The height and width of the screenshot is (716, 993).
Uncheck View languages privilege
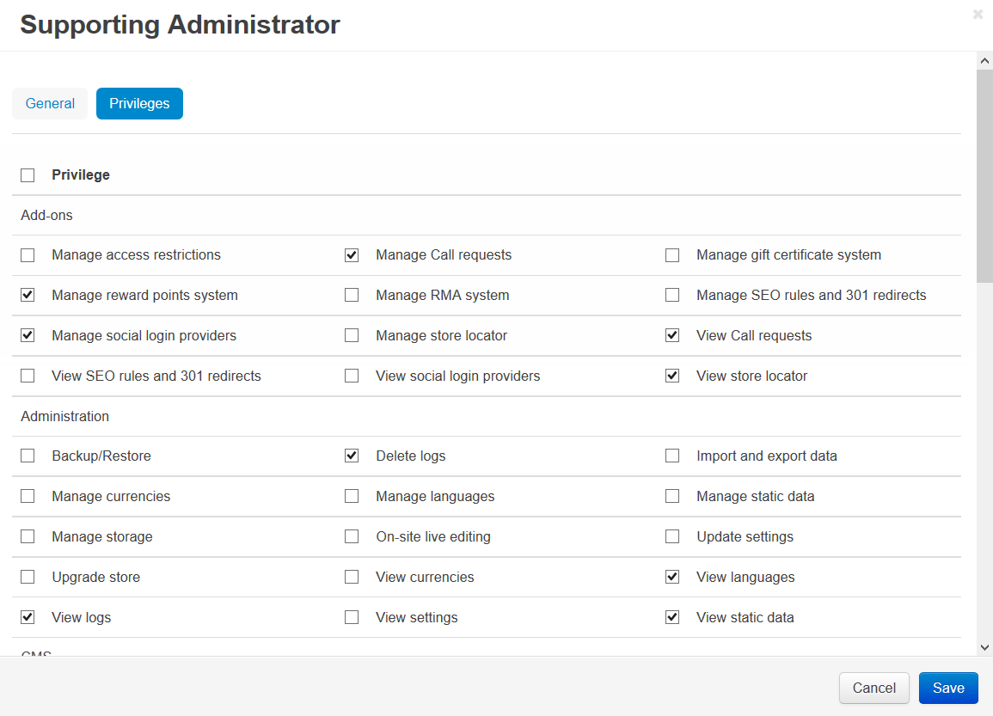click(x=672, y=577)
